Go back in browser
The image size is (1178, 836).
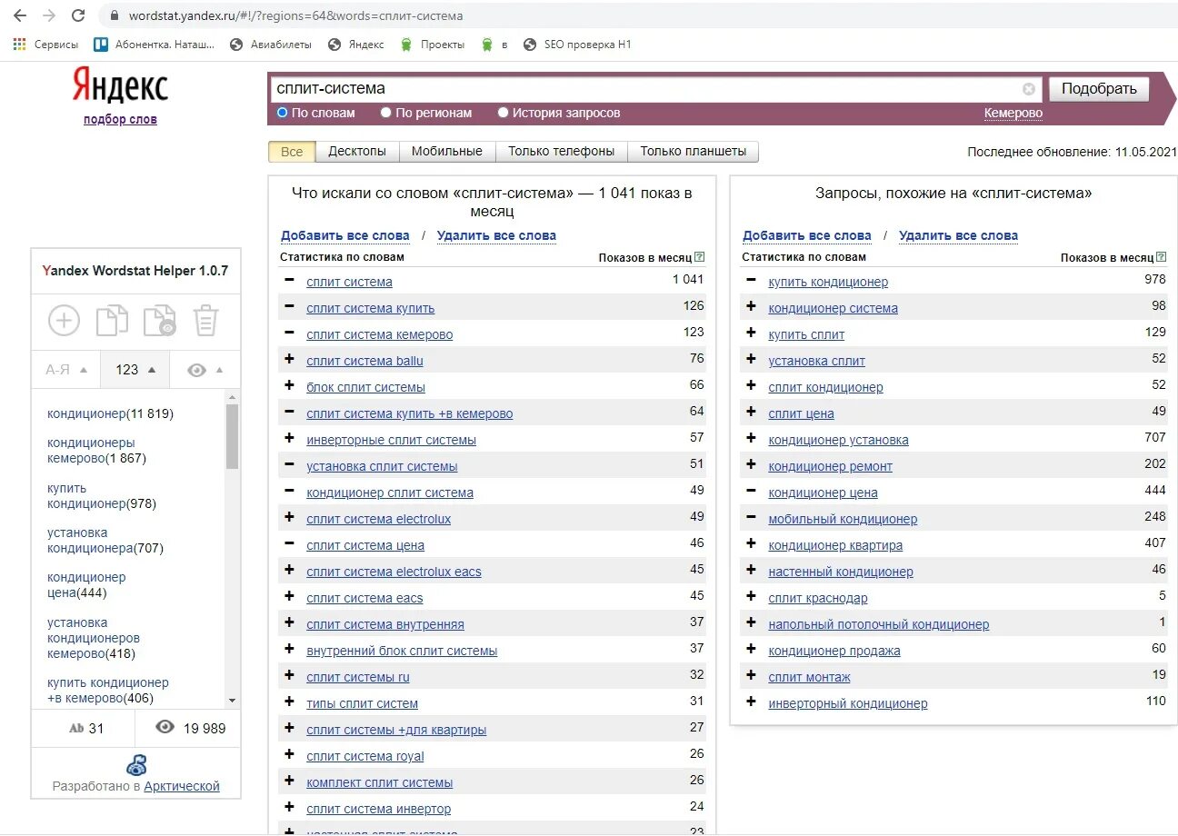(x=20, y=15)
